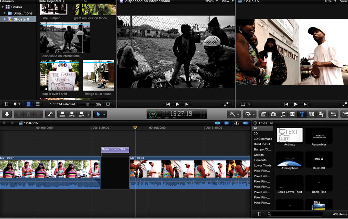Screen dimensions: 348x219
Task: Click the Share export icon
Action: [345, 114]
